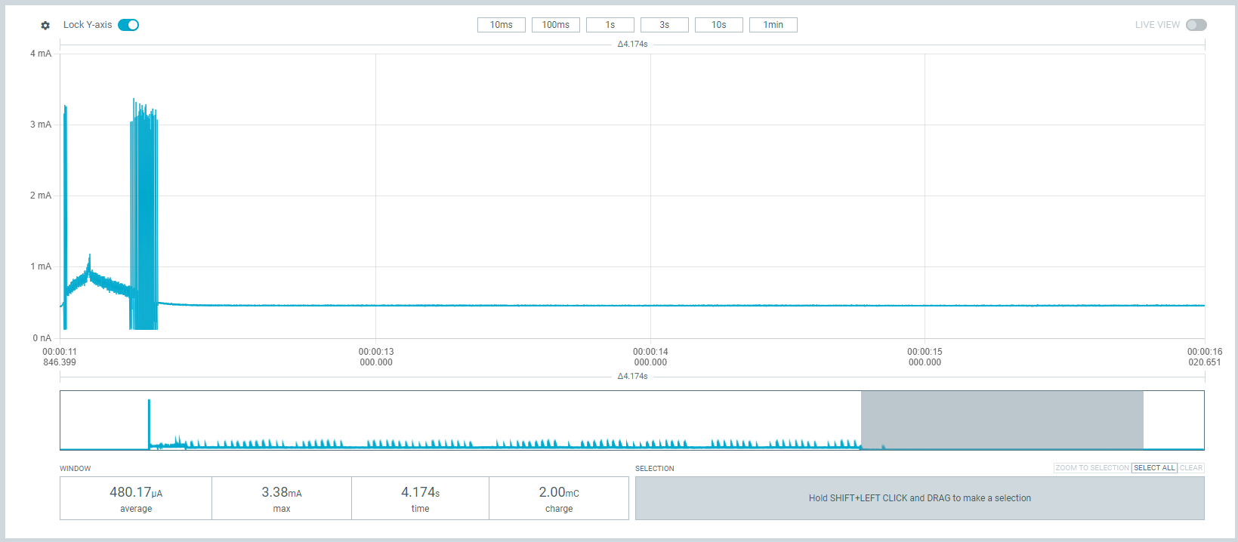This screenshot has width=1238, height=542.
Task: Click ZOOM TO SELECTION
Action: point(1091,468)
